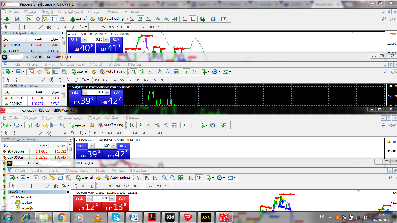Select crosshair tool in FxPro window

(15, 133)
